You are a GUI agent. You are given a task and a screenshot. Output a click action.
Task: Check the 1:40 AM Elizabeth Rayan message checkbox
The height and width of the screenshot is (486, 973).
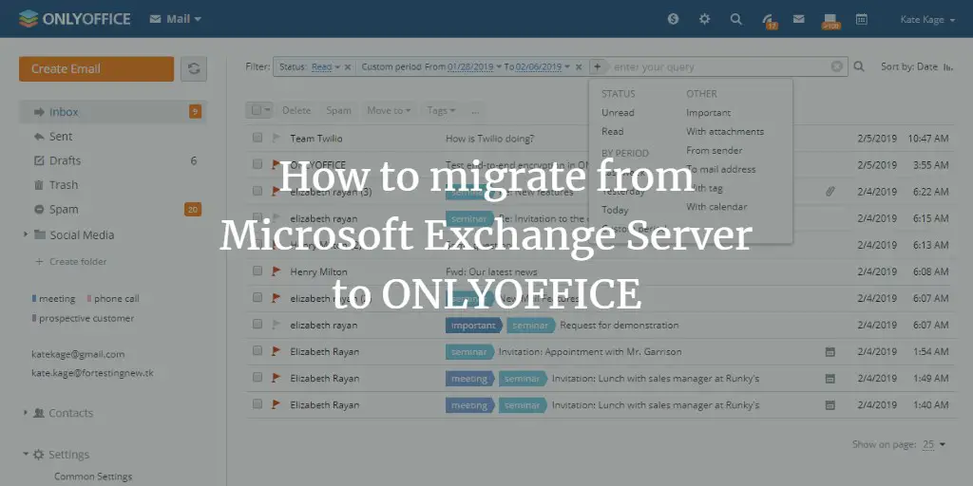click(x=258, y=404)
